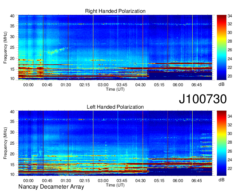Click the 05:15 tick in bottom panel
Viewport: 236px width, 191px height.
click(159, 181)
